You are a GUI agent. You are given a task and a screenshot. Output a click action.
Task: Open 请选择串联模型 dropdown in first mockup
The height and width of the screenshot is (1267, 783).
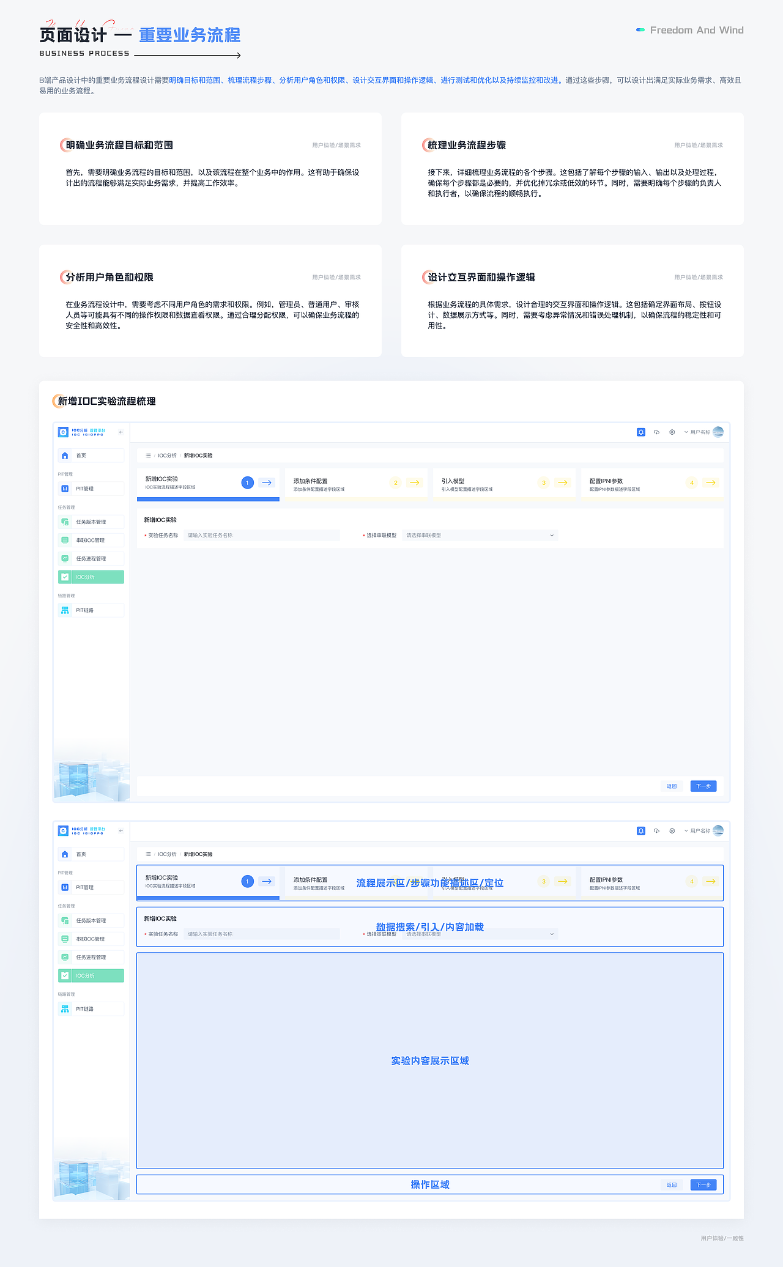coord(480,536)
